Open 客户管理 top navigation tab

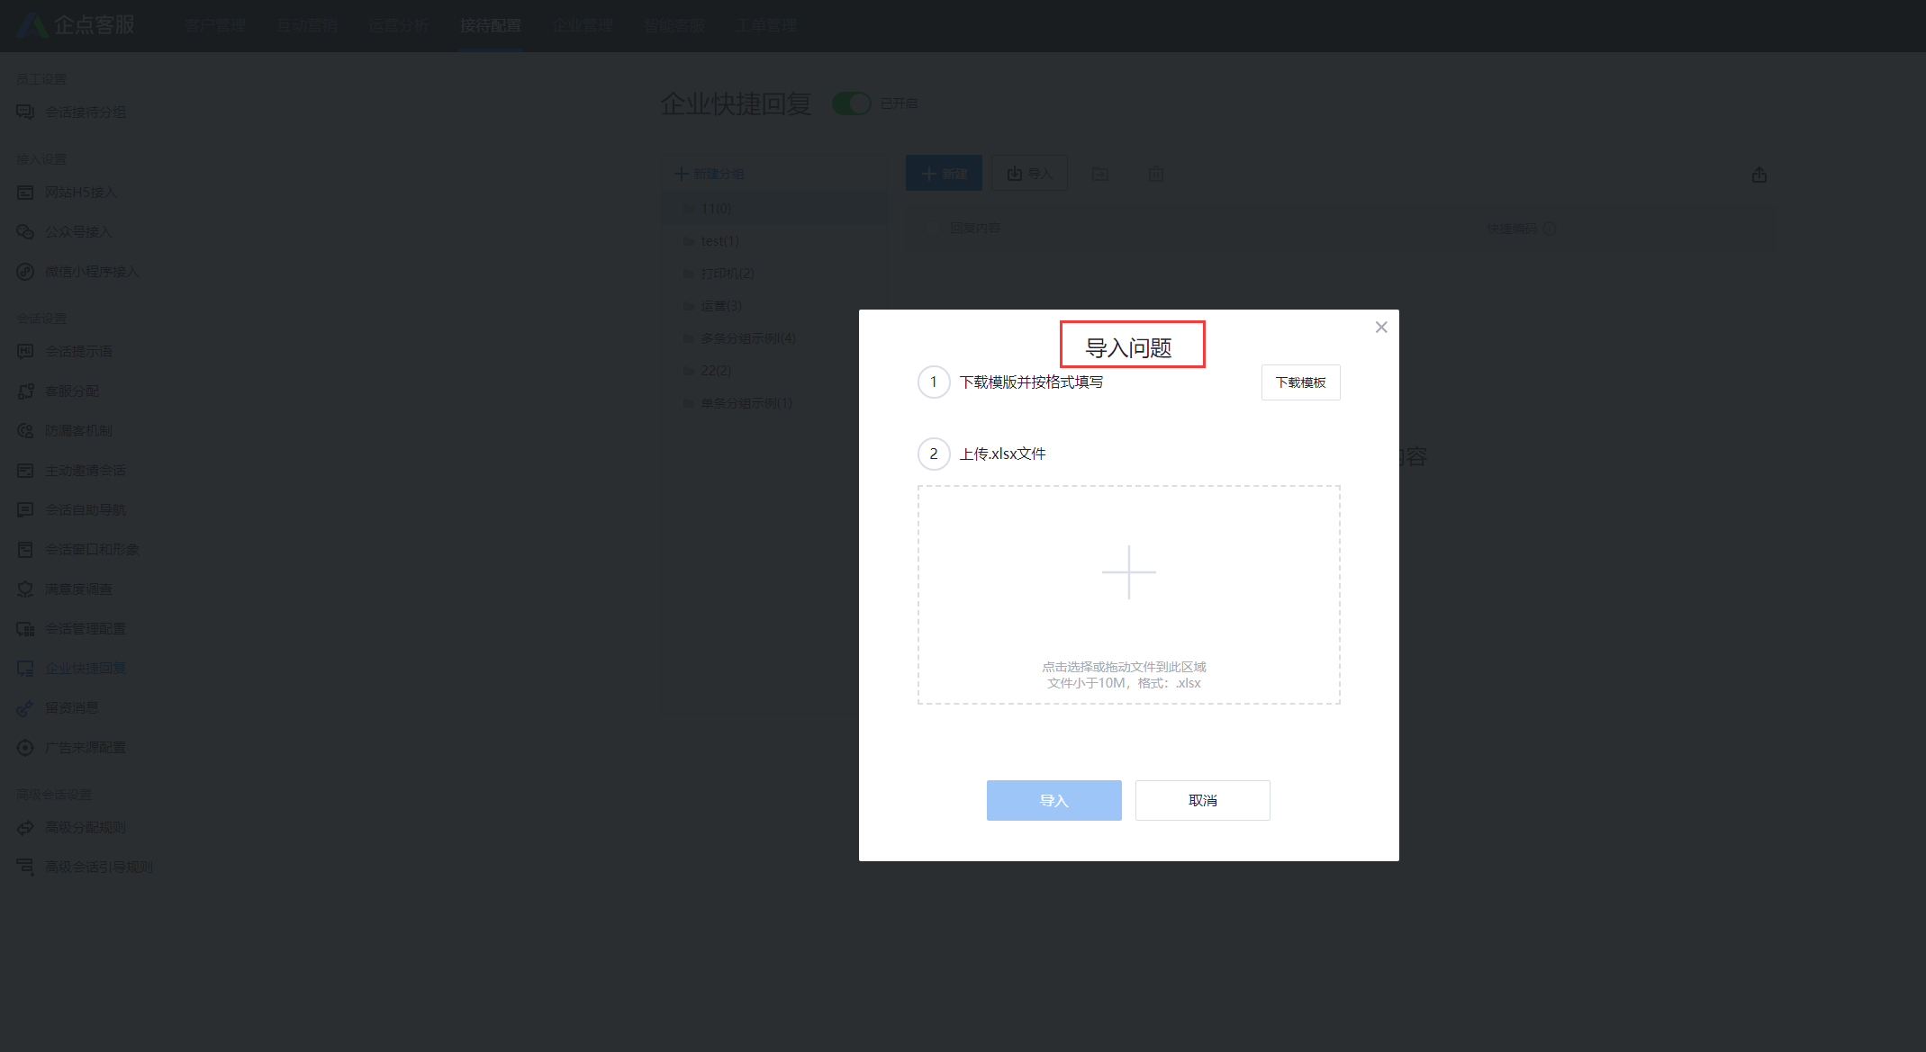click(x=215, y=26)
